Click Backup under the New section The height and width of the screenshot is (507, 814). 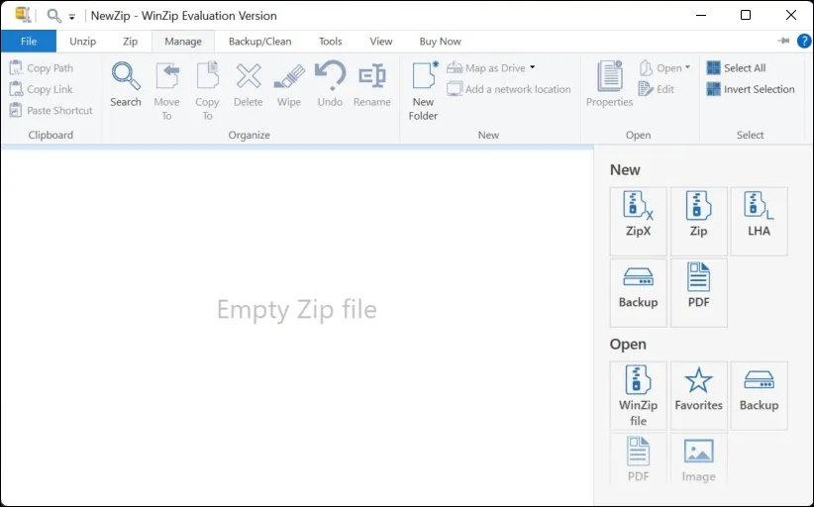click(638, 293)
